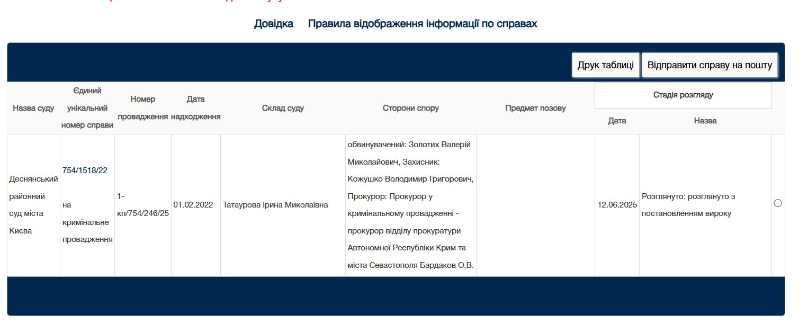Click the Друк таблиці button
The height and width of the screenshot is (324, 799).
[606, 65]
